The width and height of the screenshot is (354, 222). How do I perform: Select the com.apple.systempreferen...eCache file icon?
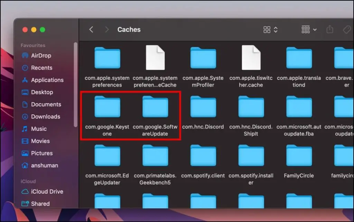tap(155, 58)
